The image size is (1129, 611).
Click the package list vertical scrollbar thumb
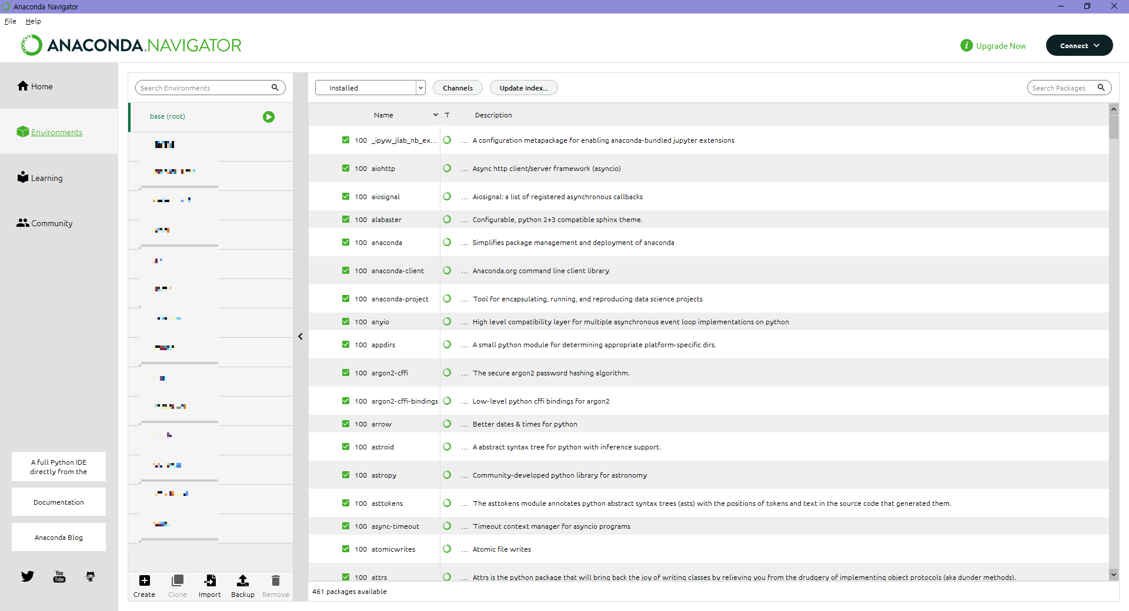tap(1114, 126)
